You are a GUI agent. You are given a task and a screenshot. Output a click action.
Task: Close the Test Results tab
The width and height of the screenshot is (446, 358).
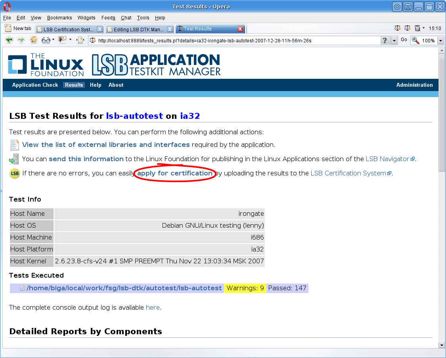pos(240,29)
